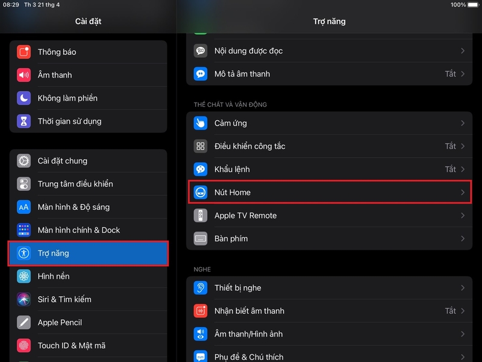The height and width of the screenshot is (362, 482).
Task: Tap the Điều khiển công tắc grid icon
Action: 201,146
